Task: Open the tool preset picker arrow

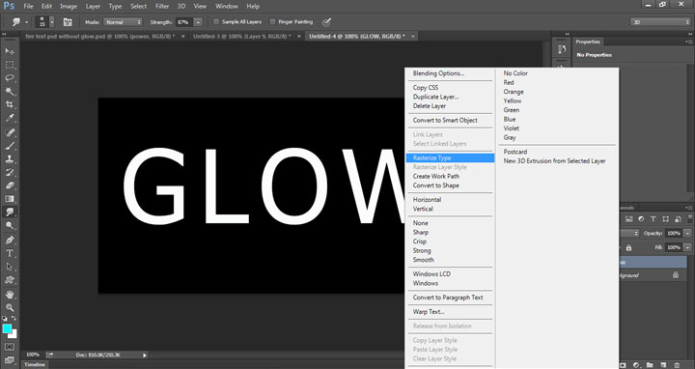Action: point(26,21)
